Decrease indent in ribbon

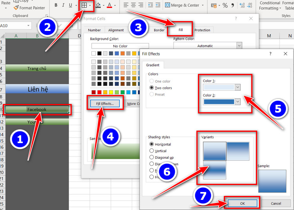151,5
